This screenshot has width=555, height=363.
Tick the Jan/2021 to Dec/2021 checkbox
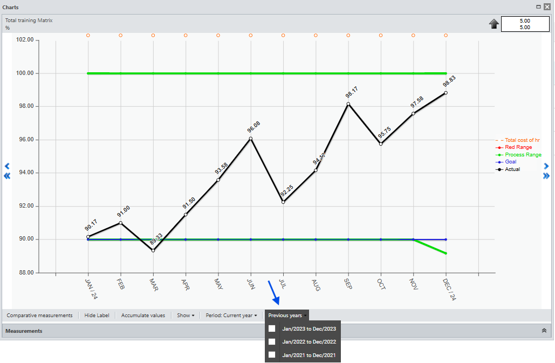272,355
